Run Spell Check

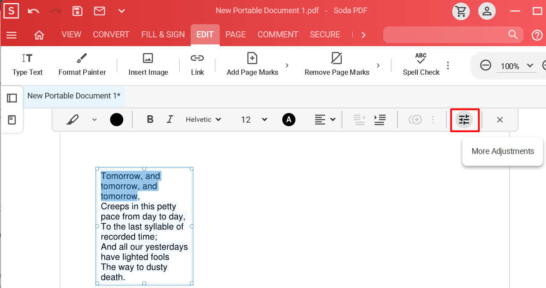pyautogui.click(x=420, y=64)
